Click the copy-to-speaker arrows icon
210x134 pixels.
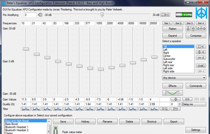pos(201,66)
